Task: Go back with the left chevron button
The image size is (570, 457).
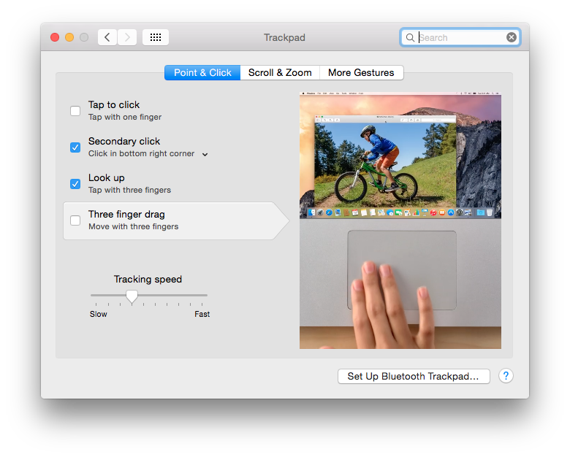Action: click(x=107, y=37)
